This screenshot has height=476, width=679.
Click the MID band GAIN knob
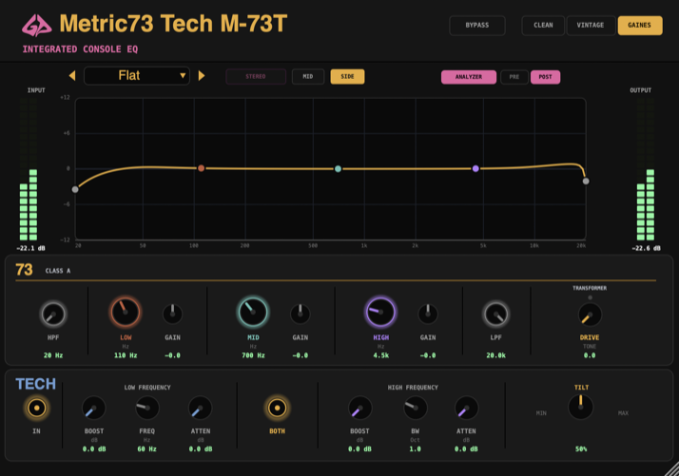(301, 314)
